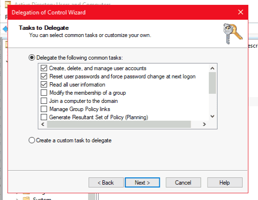Check Modify the membership of a group

click(x=44, y=93)
